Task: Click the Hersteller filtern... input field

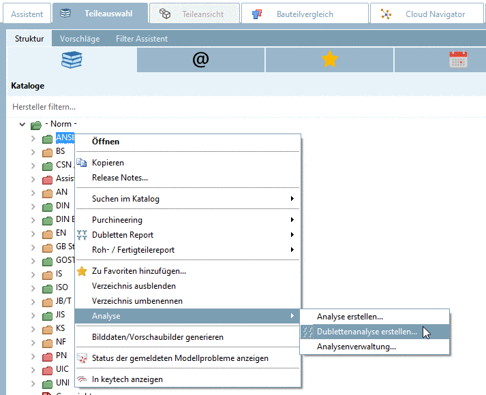Action: click(x=247, y=107)
